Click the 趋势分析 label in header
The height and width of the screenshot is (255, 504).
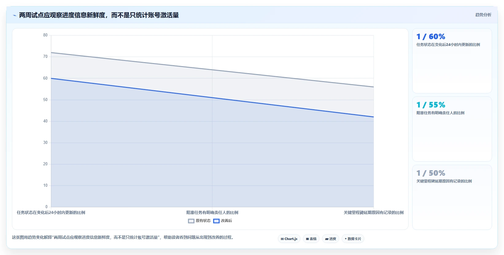tap(483, 15)
